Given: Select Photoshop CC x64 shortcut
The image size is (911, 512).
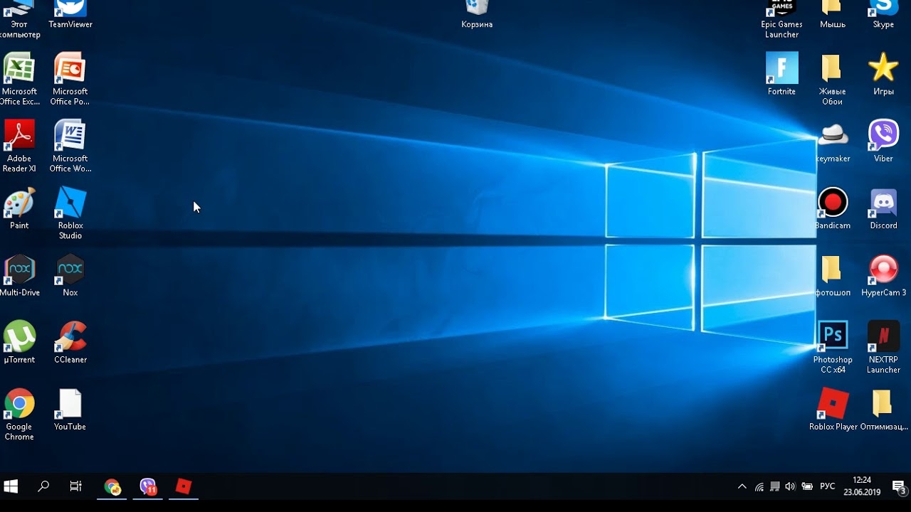Looking at the screenshot, I should point(832,347).
